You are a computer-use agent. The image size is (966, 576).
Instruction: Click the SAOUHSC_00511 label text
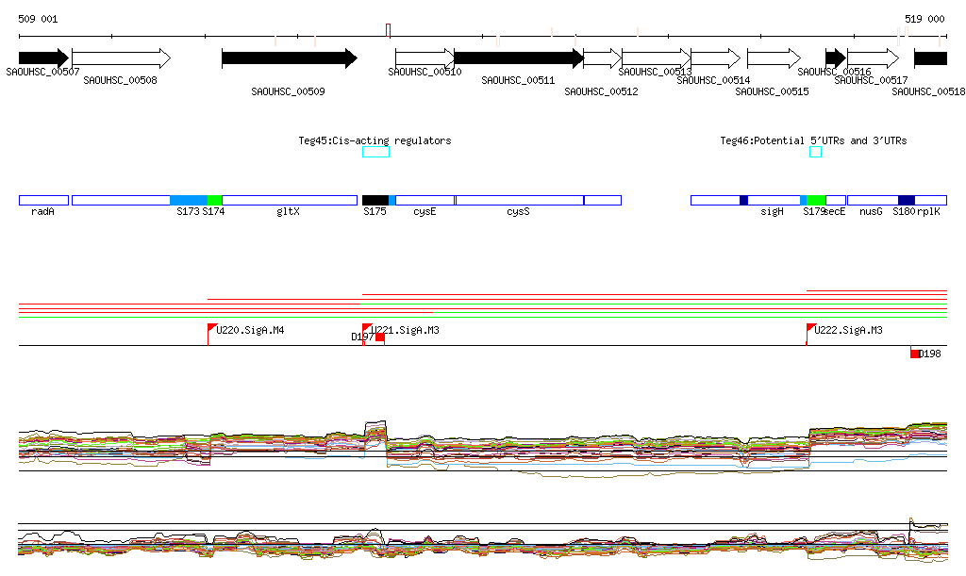point(518,80)
